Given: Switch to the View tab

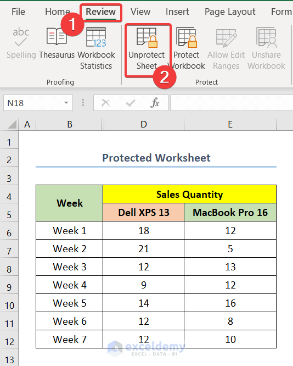Looking at the screenshot, I should tap(140, 12).
